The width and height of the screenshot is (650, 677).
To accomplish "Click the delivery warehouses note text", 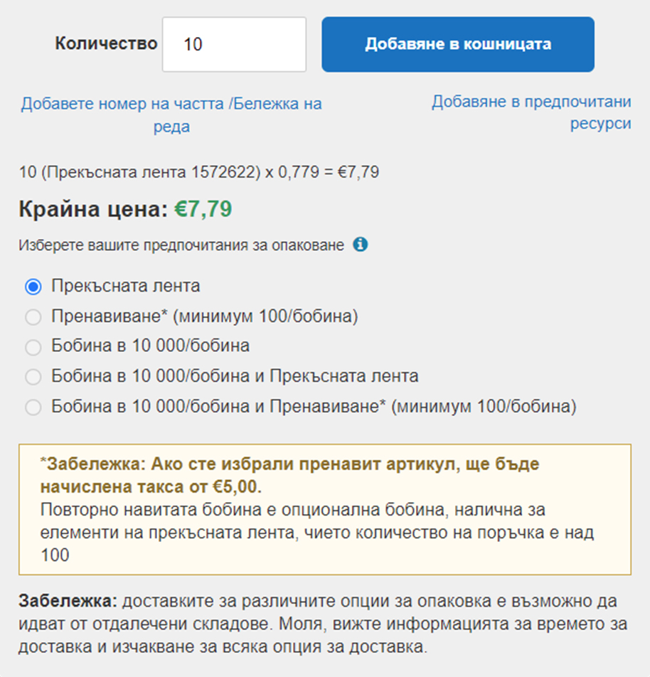I will [323, 624].
